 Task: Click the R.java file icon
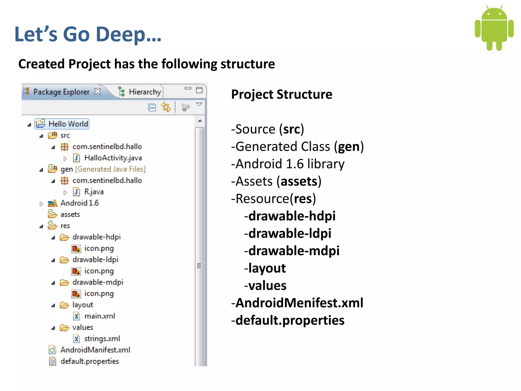76,192
